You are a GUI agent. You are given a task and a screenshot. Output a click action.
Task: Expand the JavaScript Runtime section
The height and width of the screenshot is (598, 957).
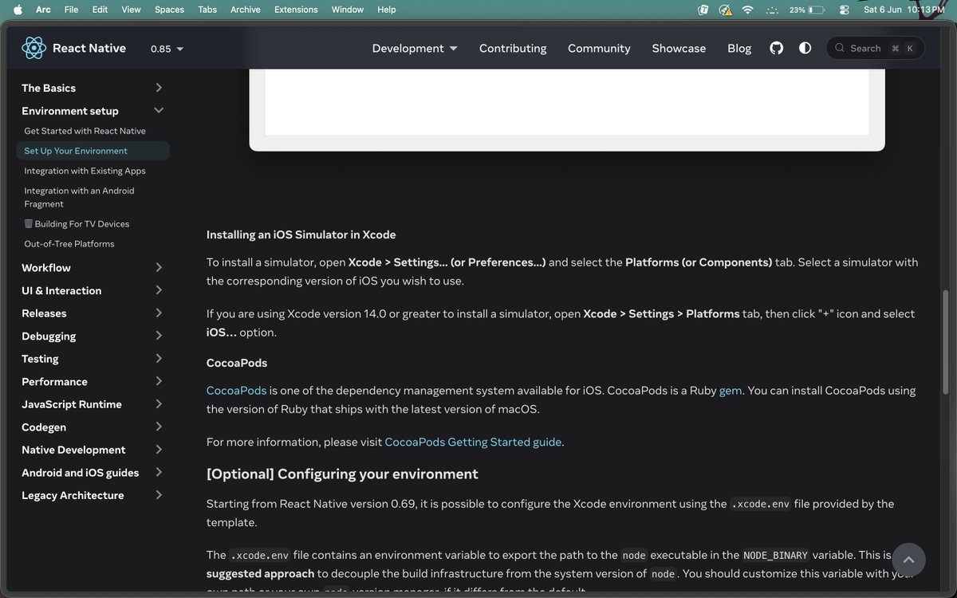tap(93, 404)
